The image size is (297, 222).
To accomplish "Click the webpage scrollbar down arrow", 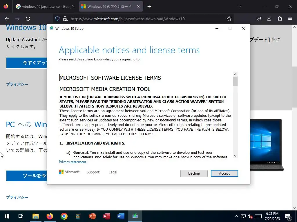I will coord(294,208).
